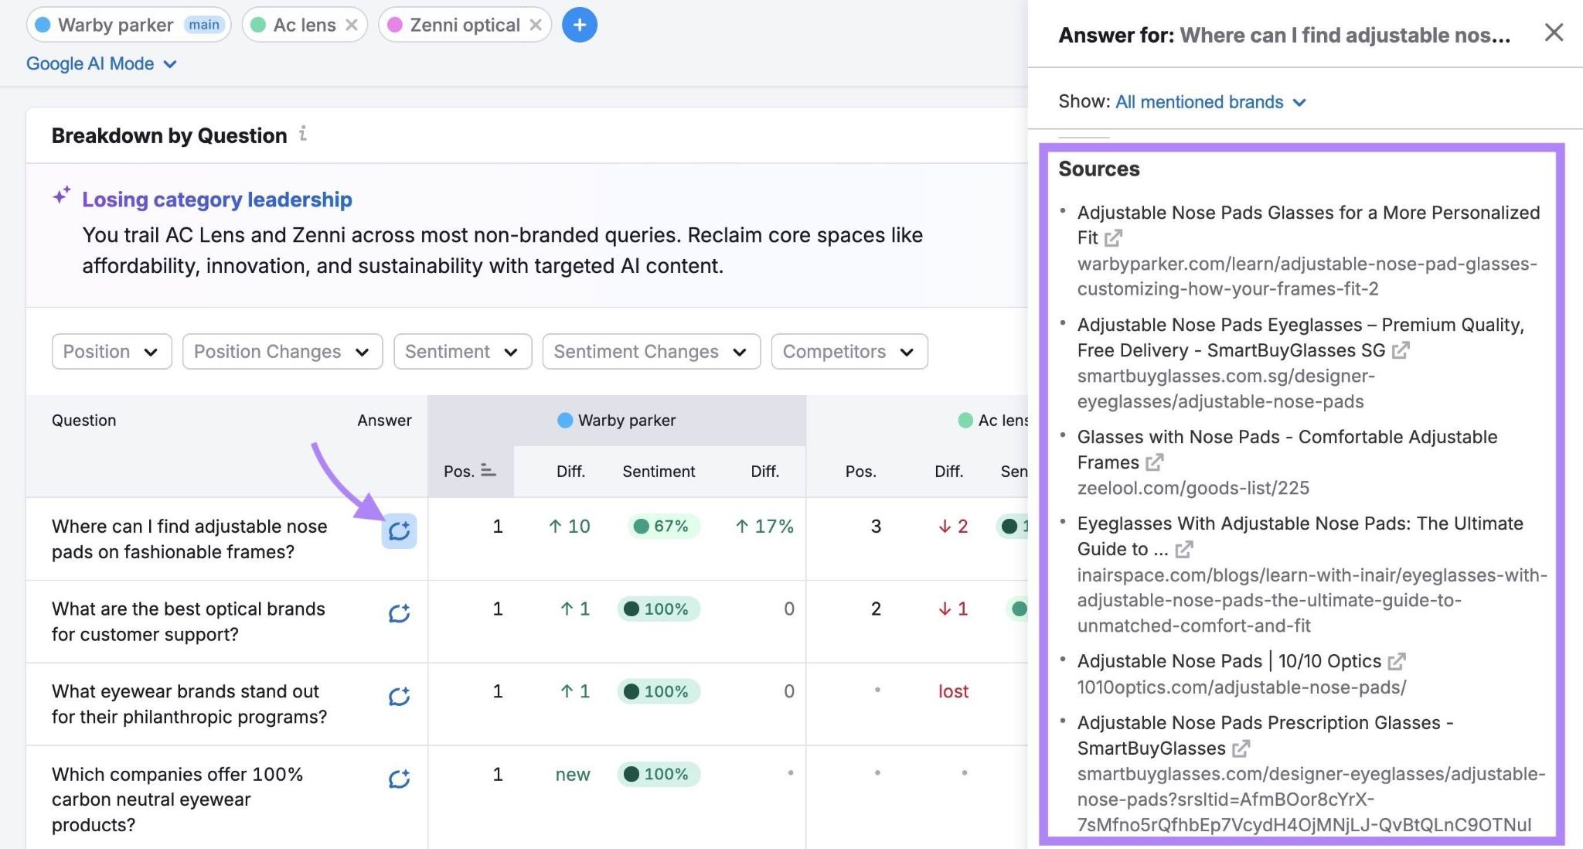Open external link icon for 10/10 Optics source
The height and width of the screenshot is (849, 1583).
1397,661
